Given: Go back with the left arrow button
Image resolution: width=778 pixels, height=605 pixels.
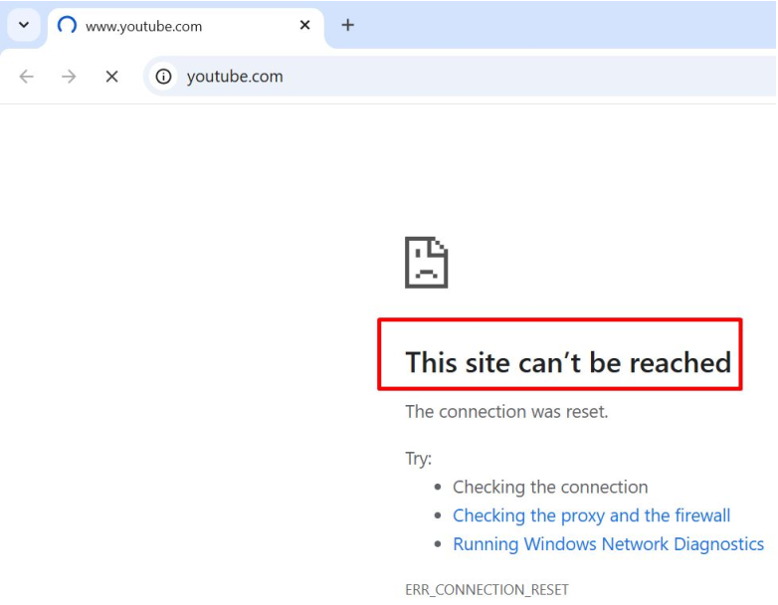Looking at the screenshot, I should (26, 77).
